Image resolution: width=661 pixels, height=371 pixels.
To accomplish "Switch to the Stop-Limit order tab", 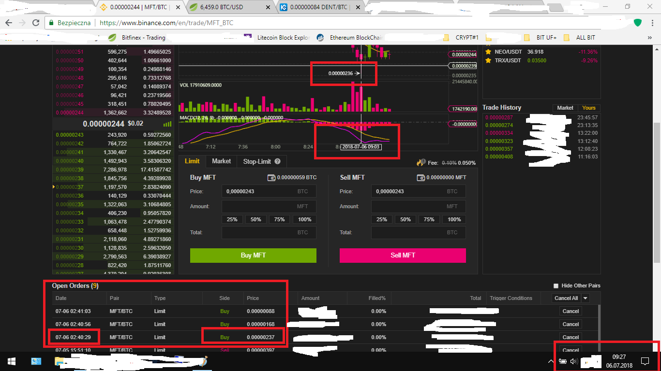I will [261, 161].
